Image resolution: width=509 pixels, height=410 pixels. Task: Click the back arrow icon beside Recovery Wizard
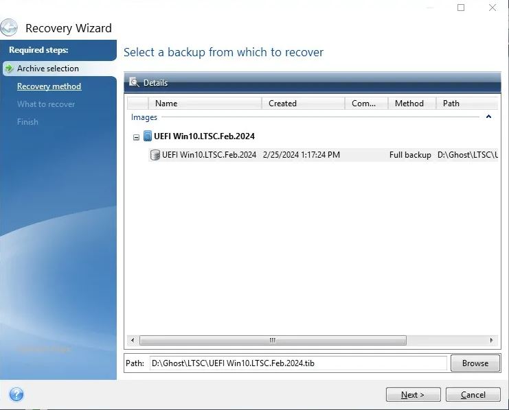(x=10, y=28)
